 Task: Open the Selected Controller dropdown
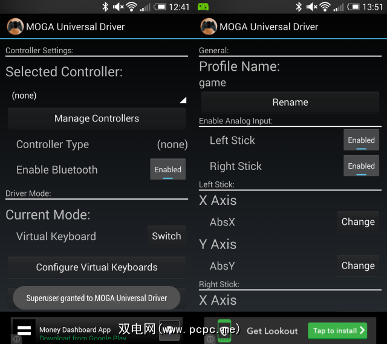click(x=97, y=96)
